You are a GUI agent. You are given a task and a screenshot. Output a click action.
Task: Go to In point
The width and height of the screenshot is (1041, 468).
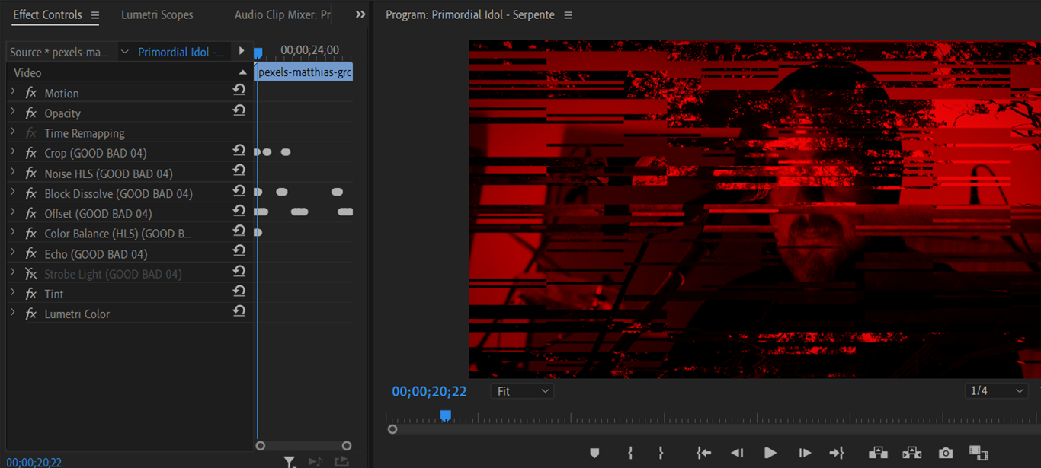click(703, 453)
